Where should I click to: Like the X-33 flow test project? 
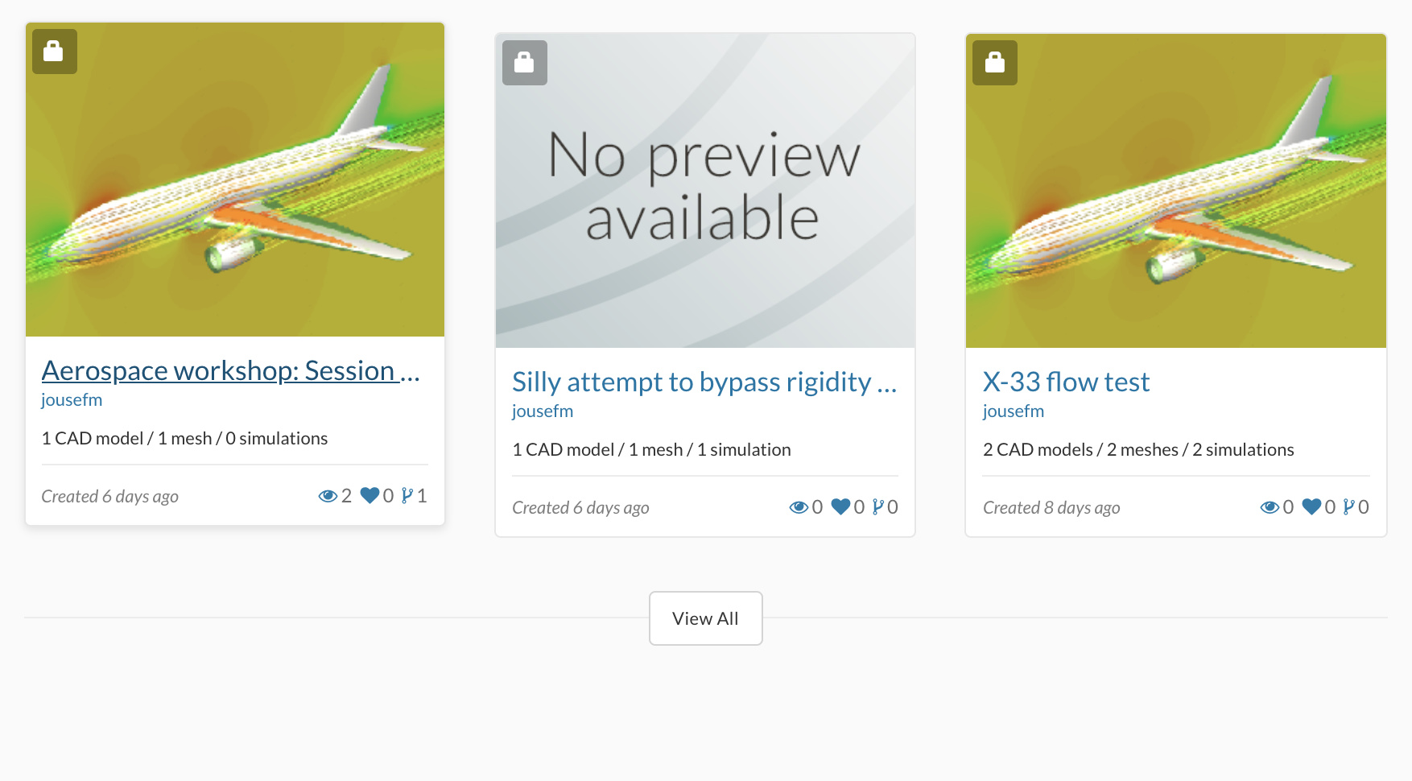(1311, 507)
